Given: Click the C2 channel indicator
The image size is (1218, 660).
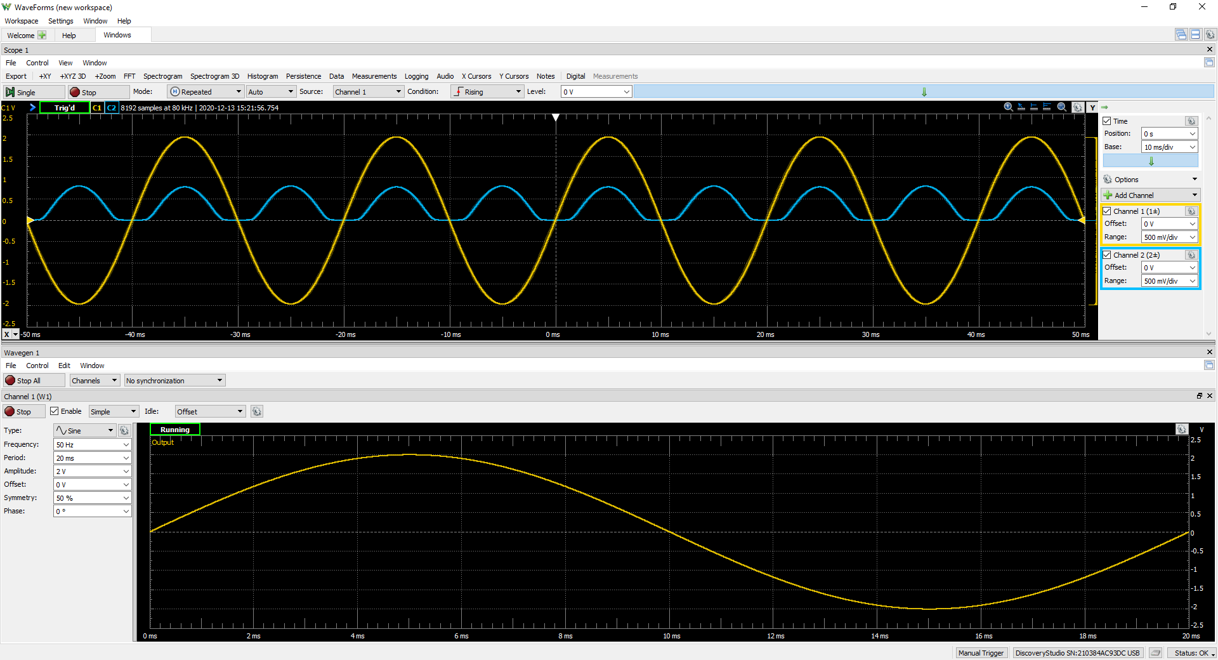Looking at the screenshot, I should click(x=112, y=108).
